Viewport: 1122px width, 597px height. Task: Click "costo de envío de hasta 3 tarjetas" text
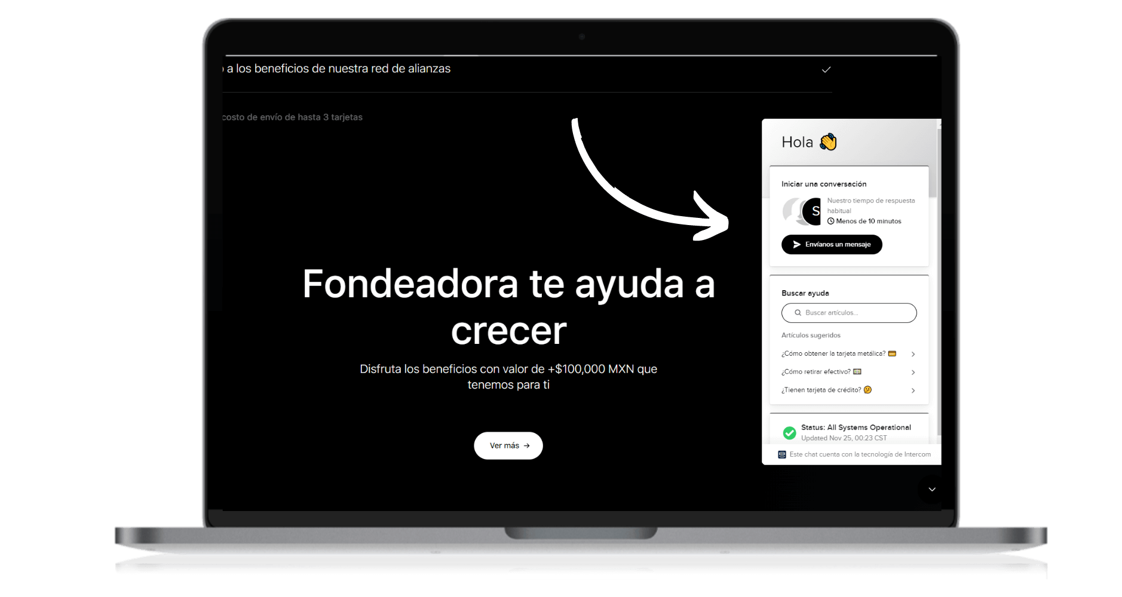[x=292, y=117]
